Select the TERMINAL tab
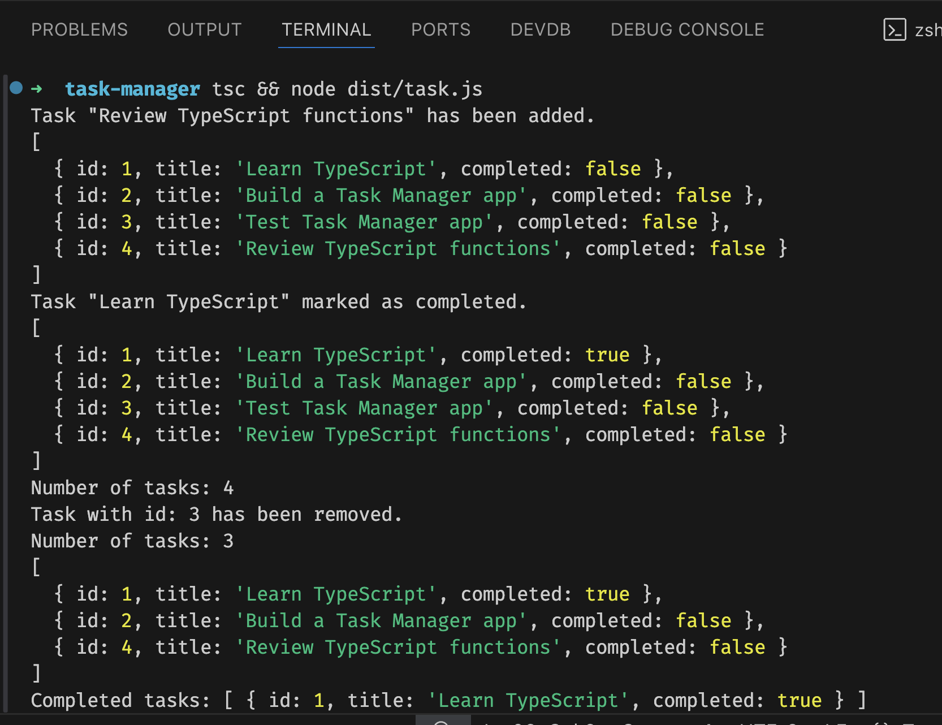942x725 pixels. [326, 29]
